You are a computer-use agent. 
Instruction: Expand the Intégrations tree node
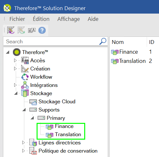point(15,85)
